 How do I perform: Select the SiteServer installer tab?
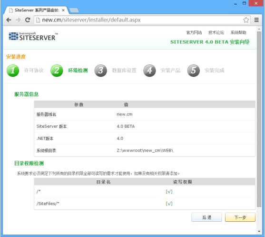[x=36, y=10]
